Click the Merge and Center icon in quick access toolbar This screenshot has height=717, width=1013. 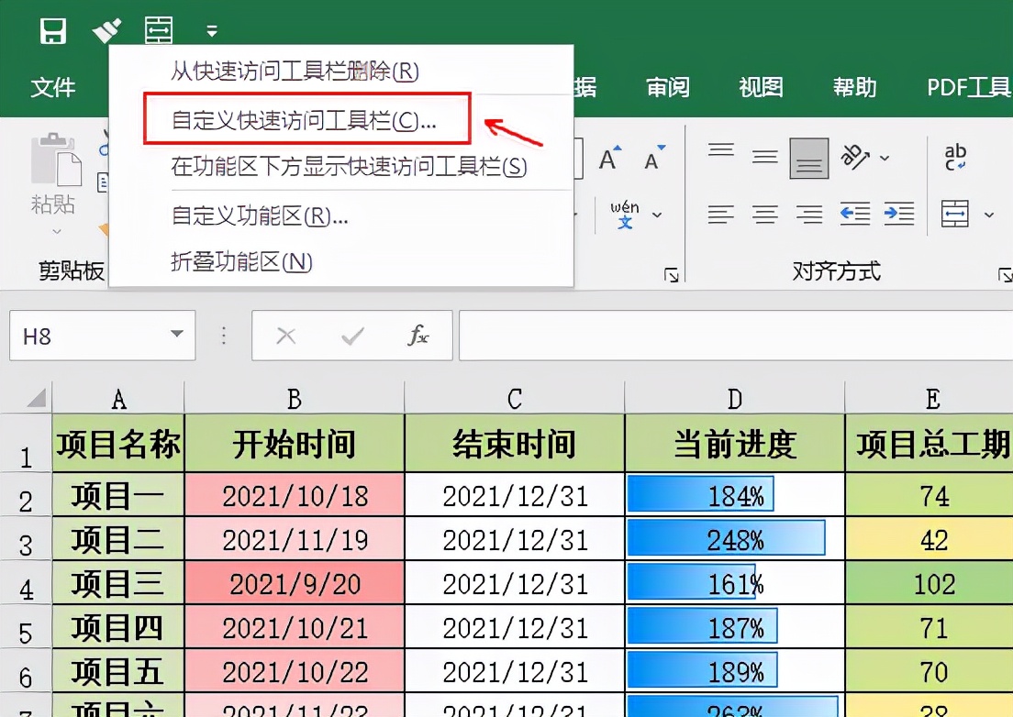tap(159, 30)
